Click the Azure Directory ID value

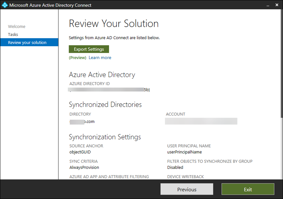point(109,90)
